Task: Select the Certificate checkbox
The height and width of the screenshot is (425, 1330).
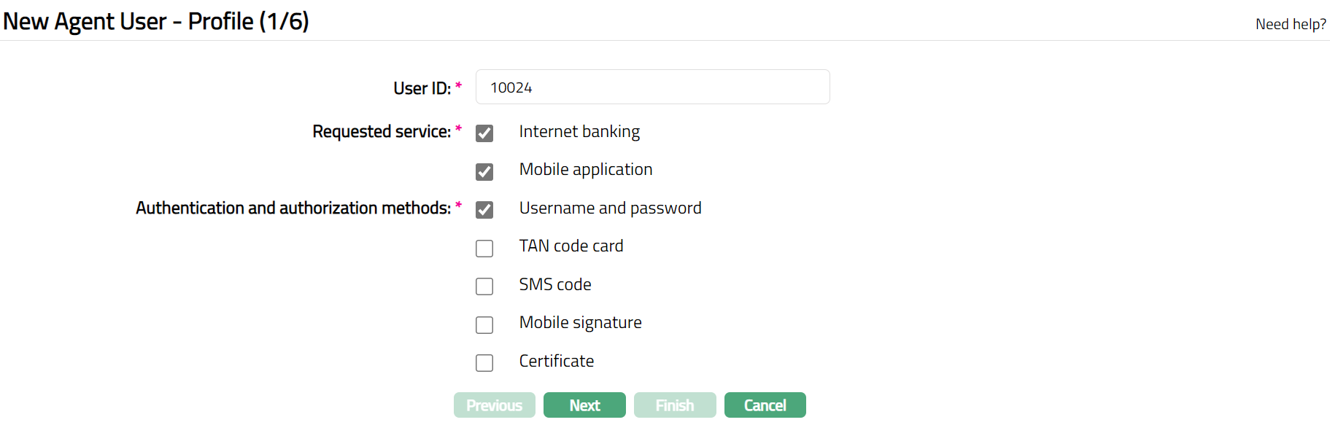Action: pyautogui.click(x=484, y=363)
